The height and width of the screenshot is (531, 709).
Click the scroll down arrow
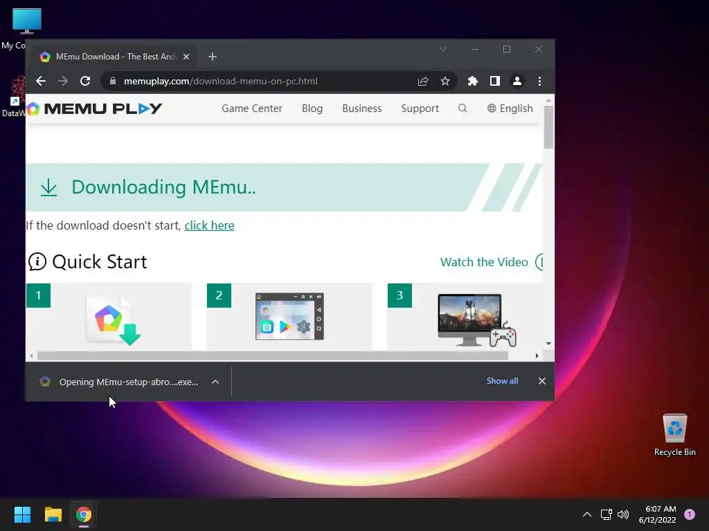click(548, 344)
